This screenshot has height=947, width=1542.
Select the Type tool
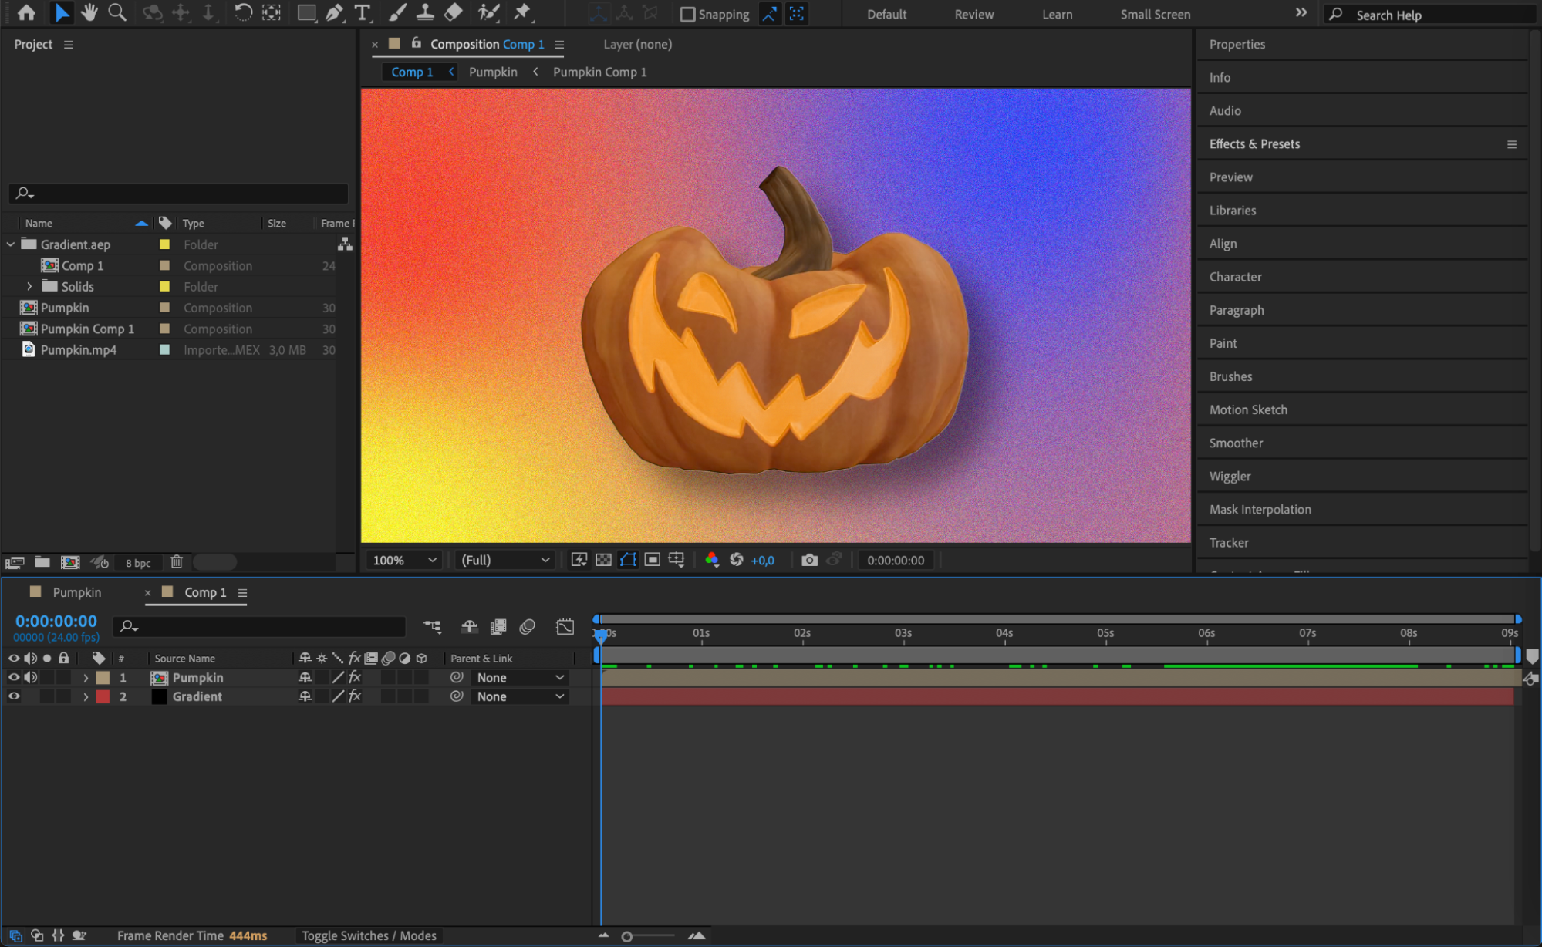362,13
